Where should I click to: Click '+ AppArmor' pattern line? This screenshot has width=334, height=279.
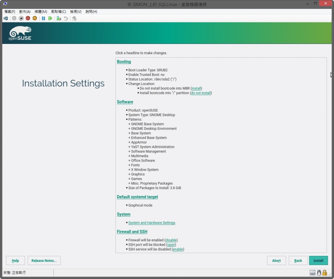pos(138,142)
